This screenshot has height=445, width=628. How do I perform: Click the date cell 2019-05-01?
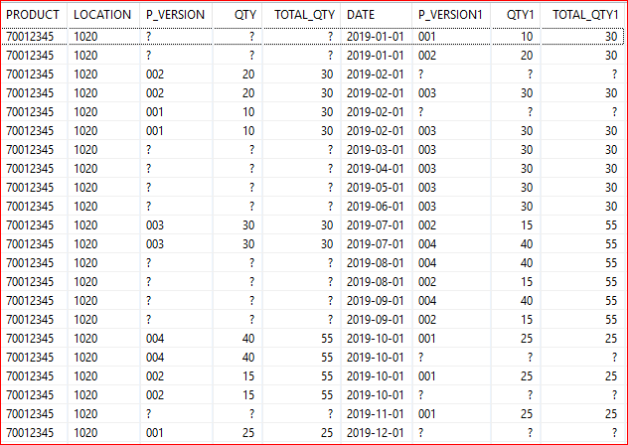[376, 187]
